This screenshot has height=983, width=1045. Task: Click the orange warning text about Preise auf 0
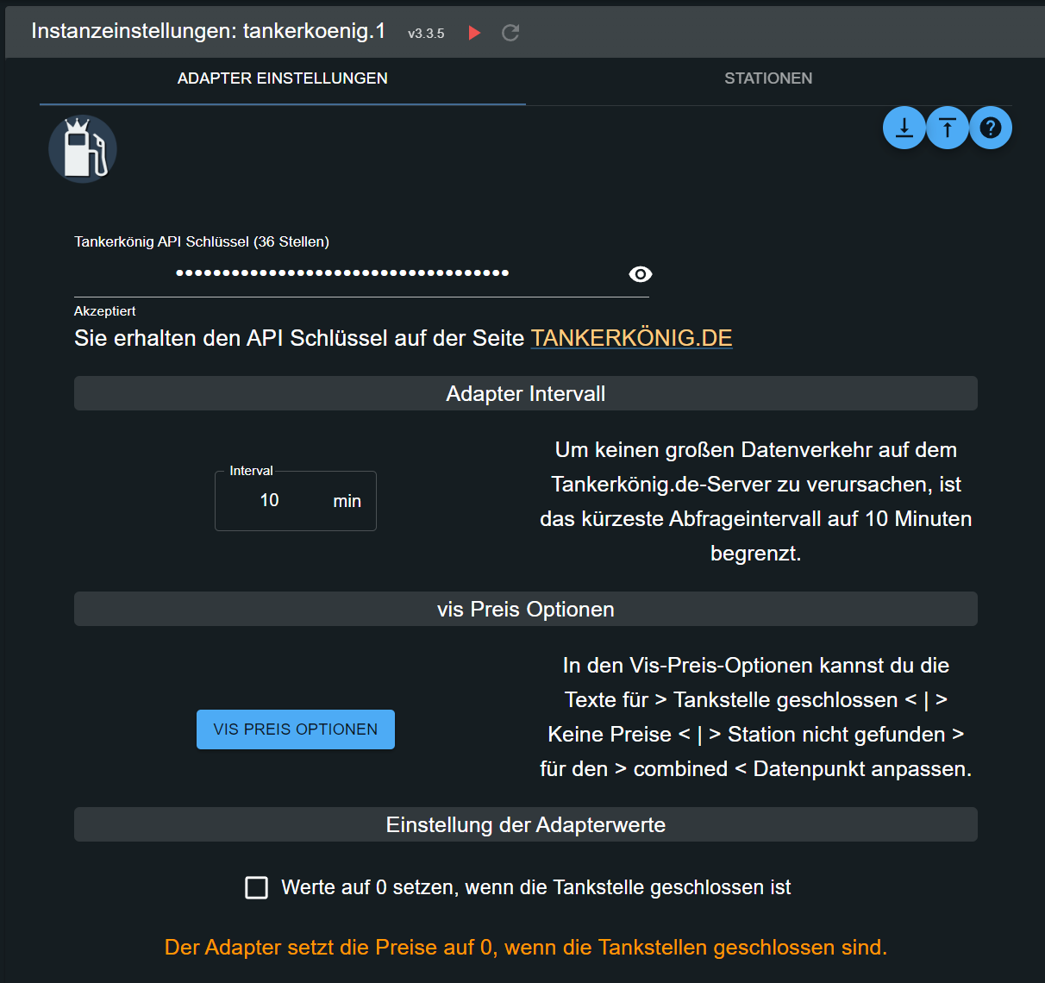[x=526, y=948]
